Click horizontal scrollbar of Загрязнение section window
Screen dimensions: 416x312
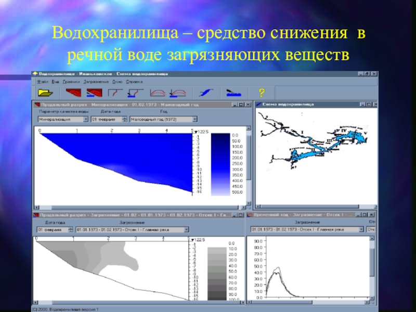pyautogui.click(x=138, y=303)
